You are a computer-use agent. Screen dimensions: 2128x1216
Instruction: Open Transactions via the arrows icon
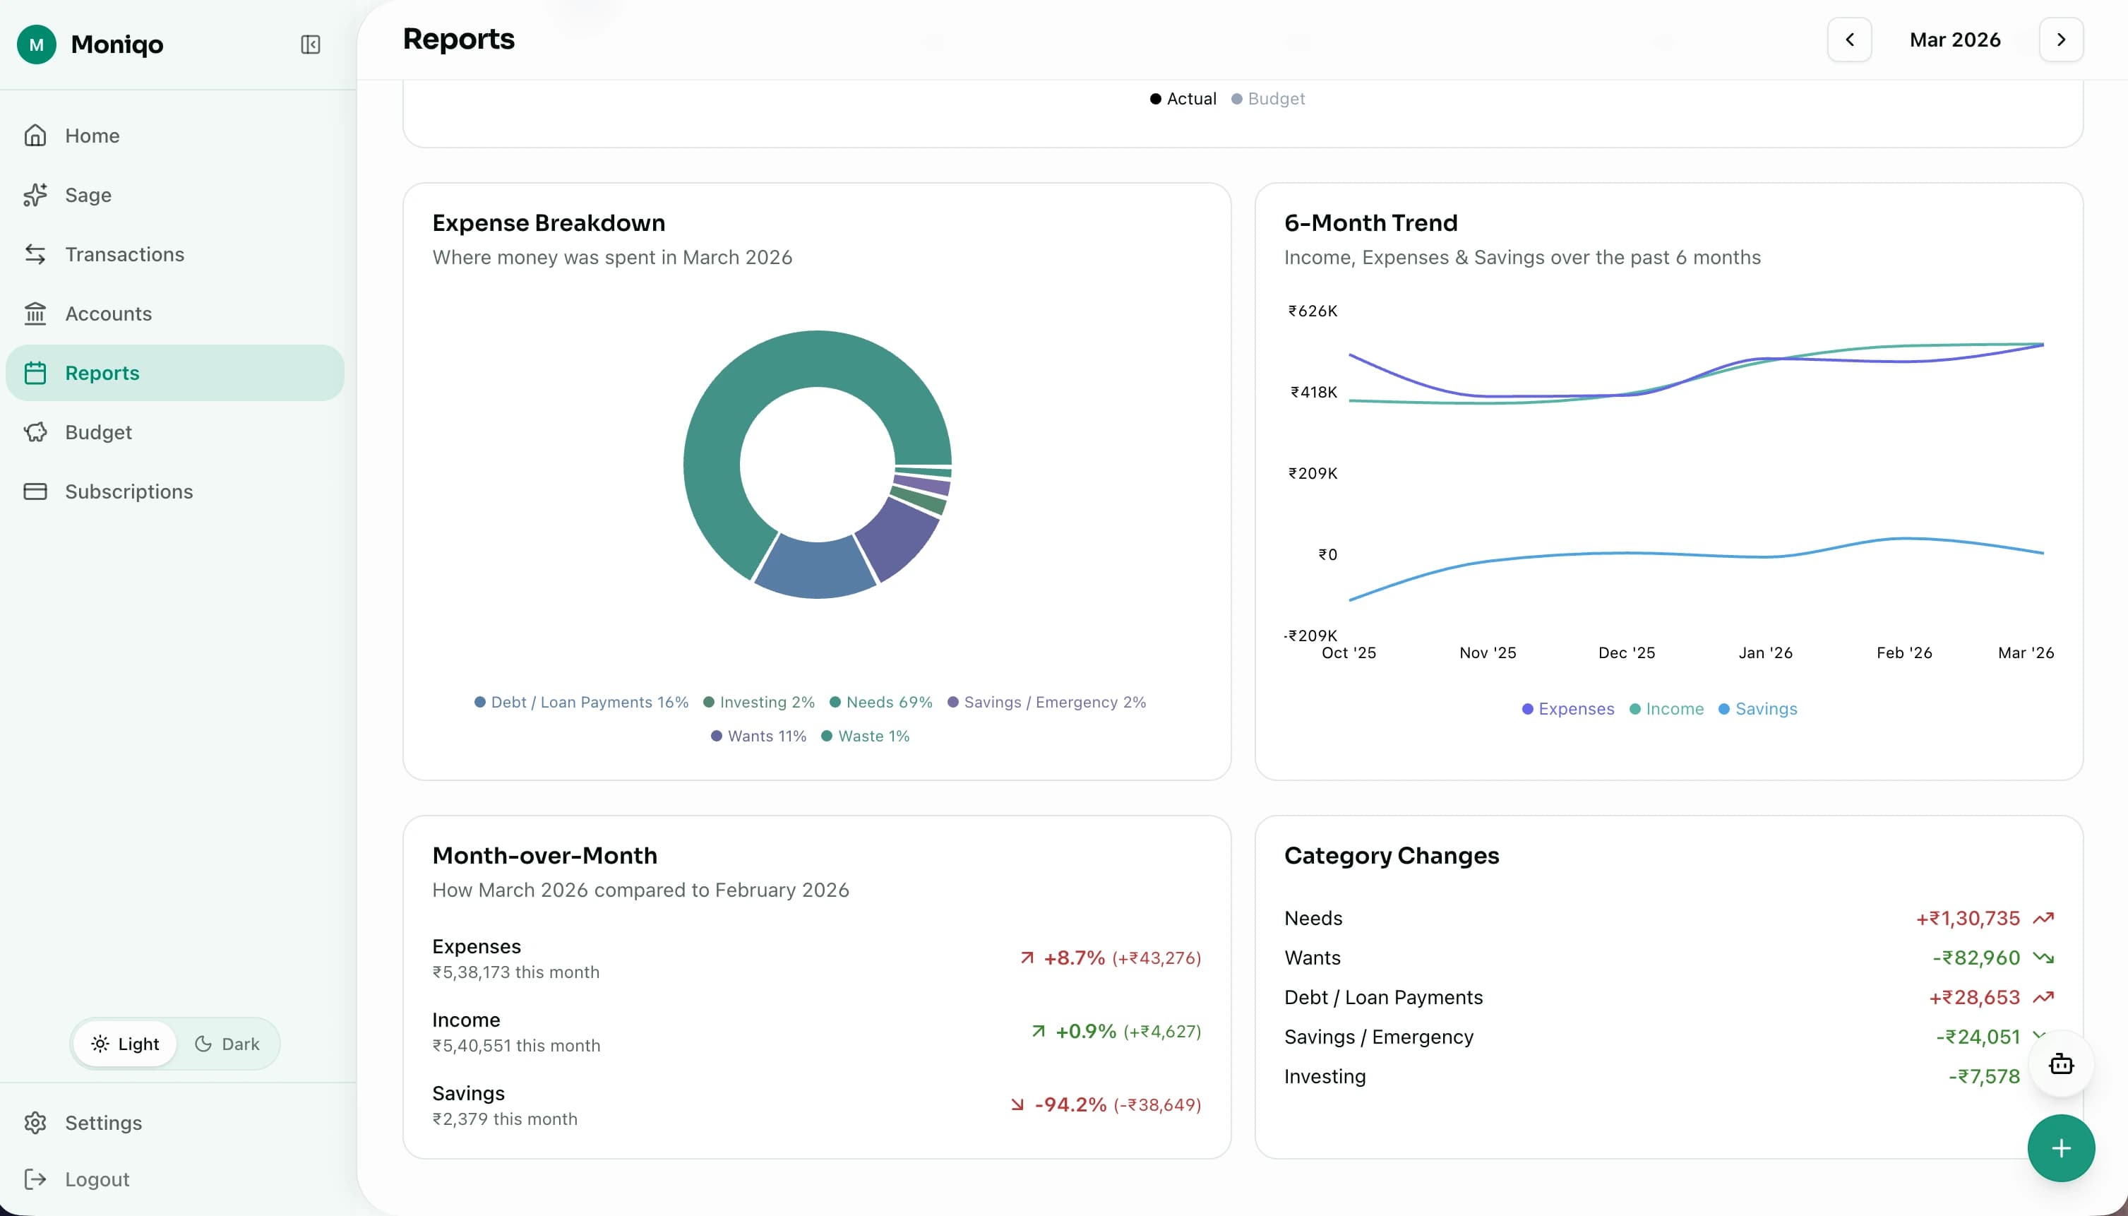click(x=37, y=254)
